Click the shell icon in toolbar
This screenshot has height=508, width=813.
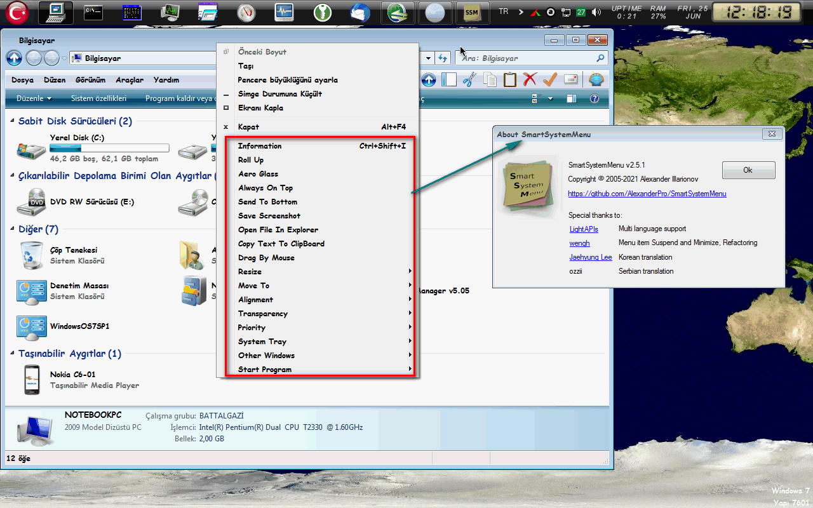click(596, 79)
